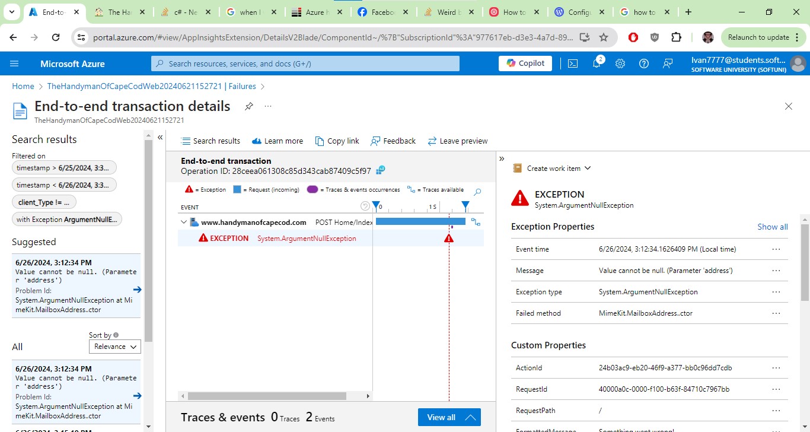Click the Search results toolbar button

pos(211,141)
